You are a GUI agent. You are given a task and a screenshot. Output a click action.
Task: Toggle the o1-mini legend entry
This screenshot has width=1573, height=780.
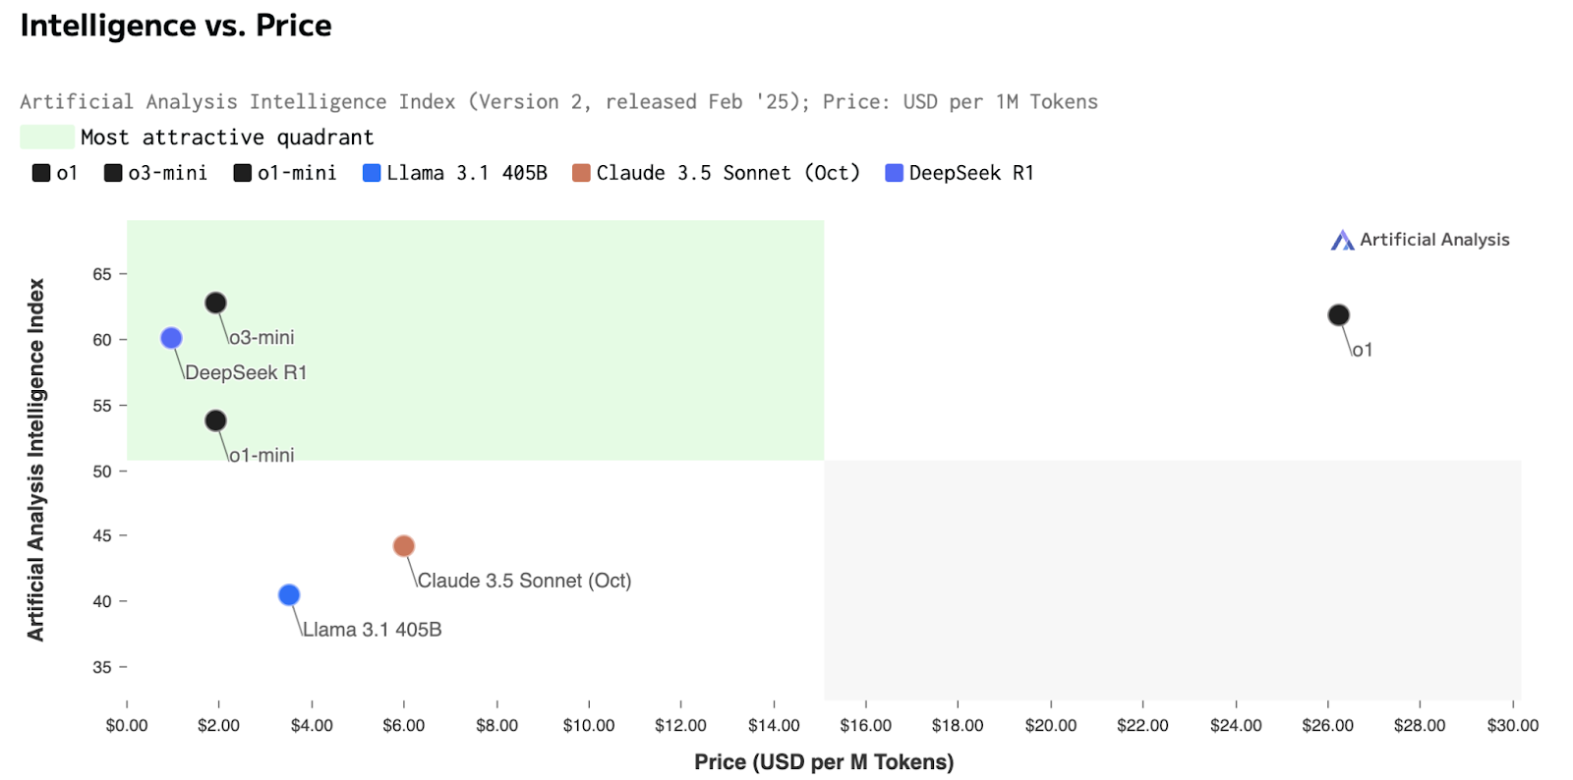coord(285,173)
